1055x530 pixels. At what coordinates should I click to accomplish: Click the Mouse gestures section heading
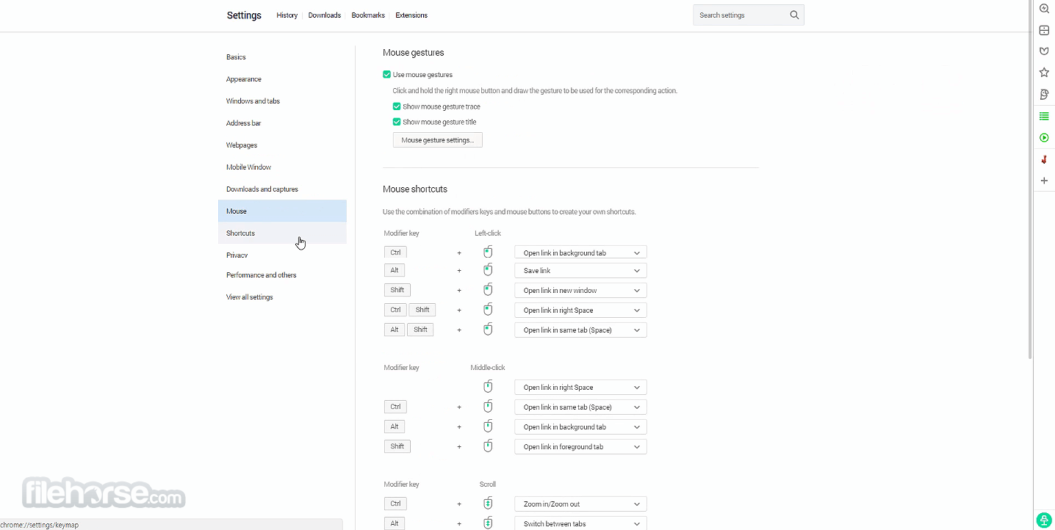pos(414,53)
